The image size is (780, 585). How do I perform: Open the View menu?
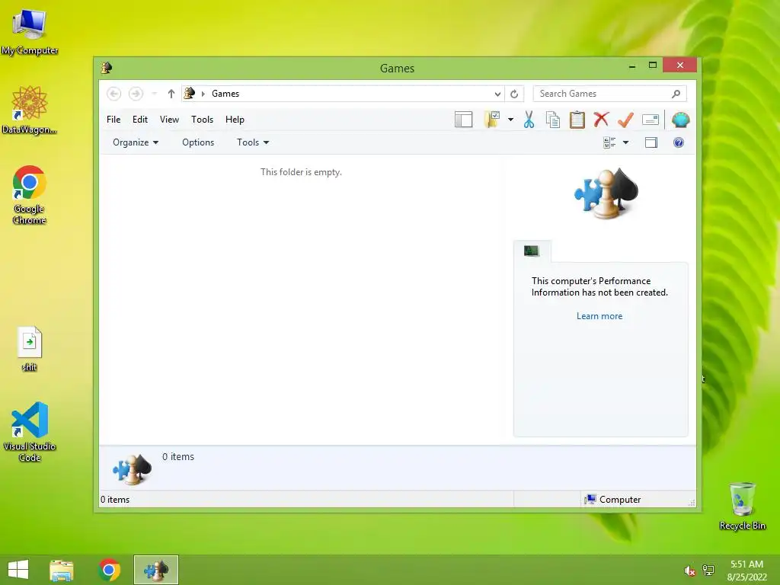point(169,120)
